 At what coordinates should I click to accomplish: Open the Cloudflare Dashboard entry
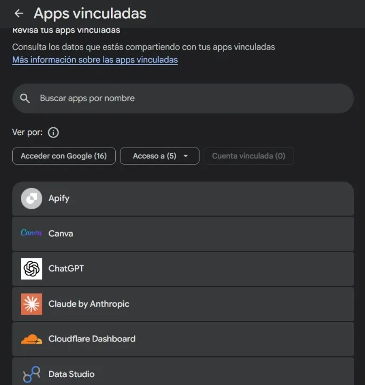tap(183, 339)
